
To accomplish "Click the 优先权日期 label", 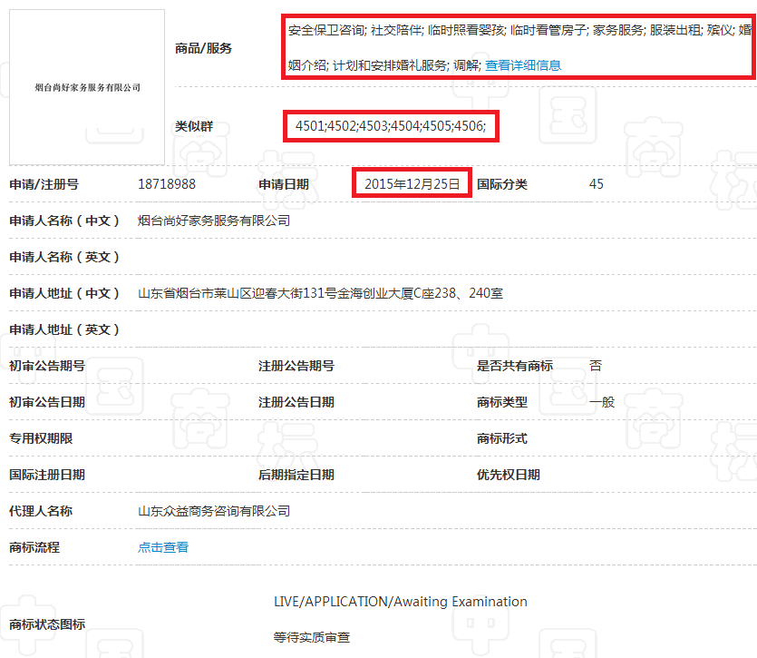I will (x=509, y=475).
